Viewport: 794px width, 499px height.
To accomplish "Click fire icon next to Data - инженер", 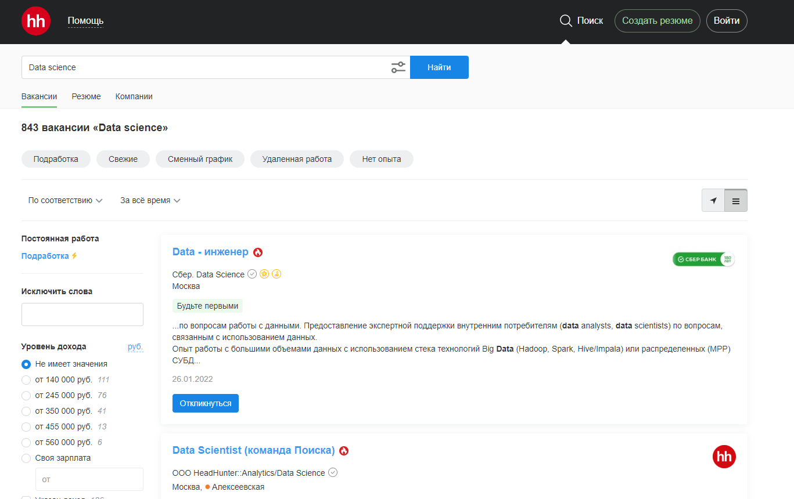I will click(258, 252).
